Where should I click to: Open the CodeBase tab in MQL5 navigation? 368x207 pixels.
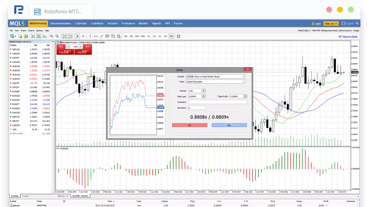coord(97,23)
